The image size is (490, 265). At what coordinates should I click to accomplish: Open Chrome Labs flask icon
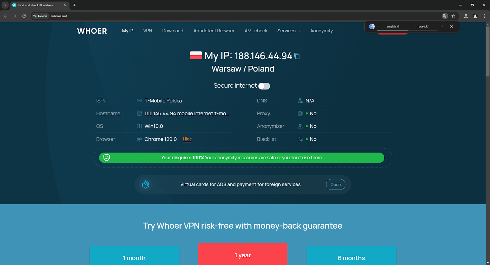click(x=466, y=16)
